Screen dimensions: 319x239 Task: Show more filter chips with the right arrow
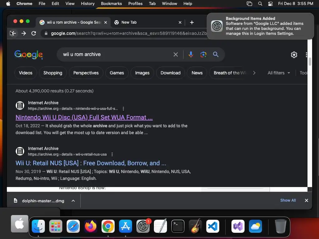tap(254, 73)
